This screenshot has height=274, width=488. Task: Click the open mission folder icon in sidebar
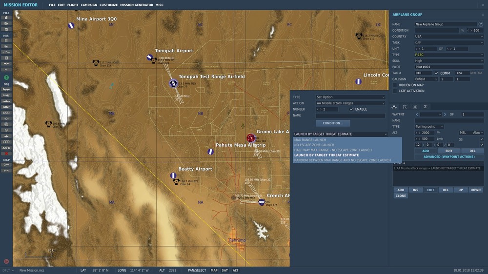click(6, 23)
